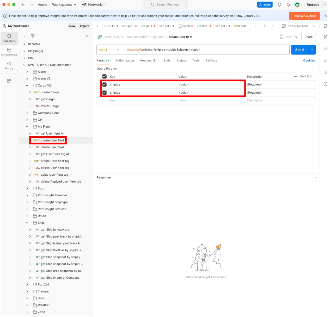The height and width of the screenshot is (317, 330).
Task: Click the Invite button
Action: point(265,5)
